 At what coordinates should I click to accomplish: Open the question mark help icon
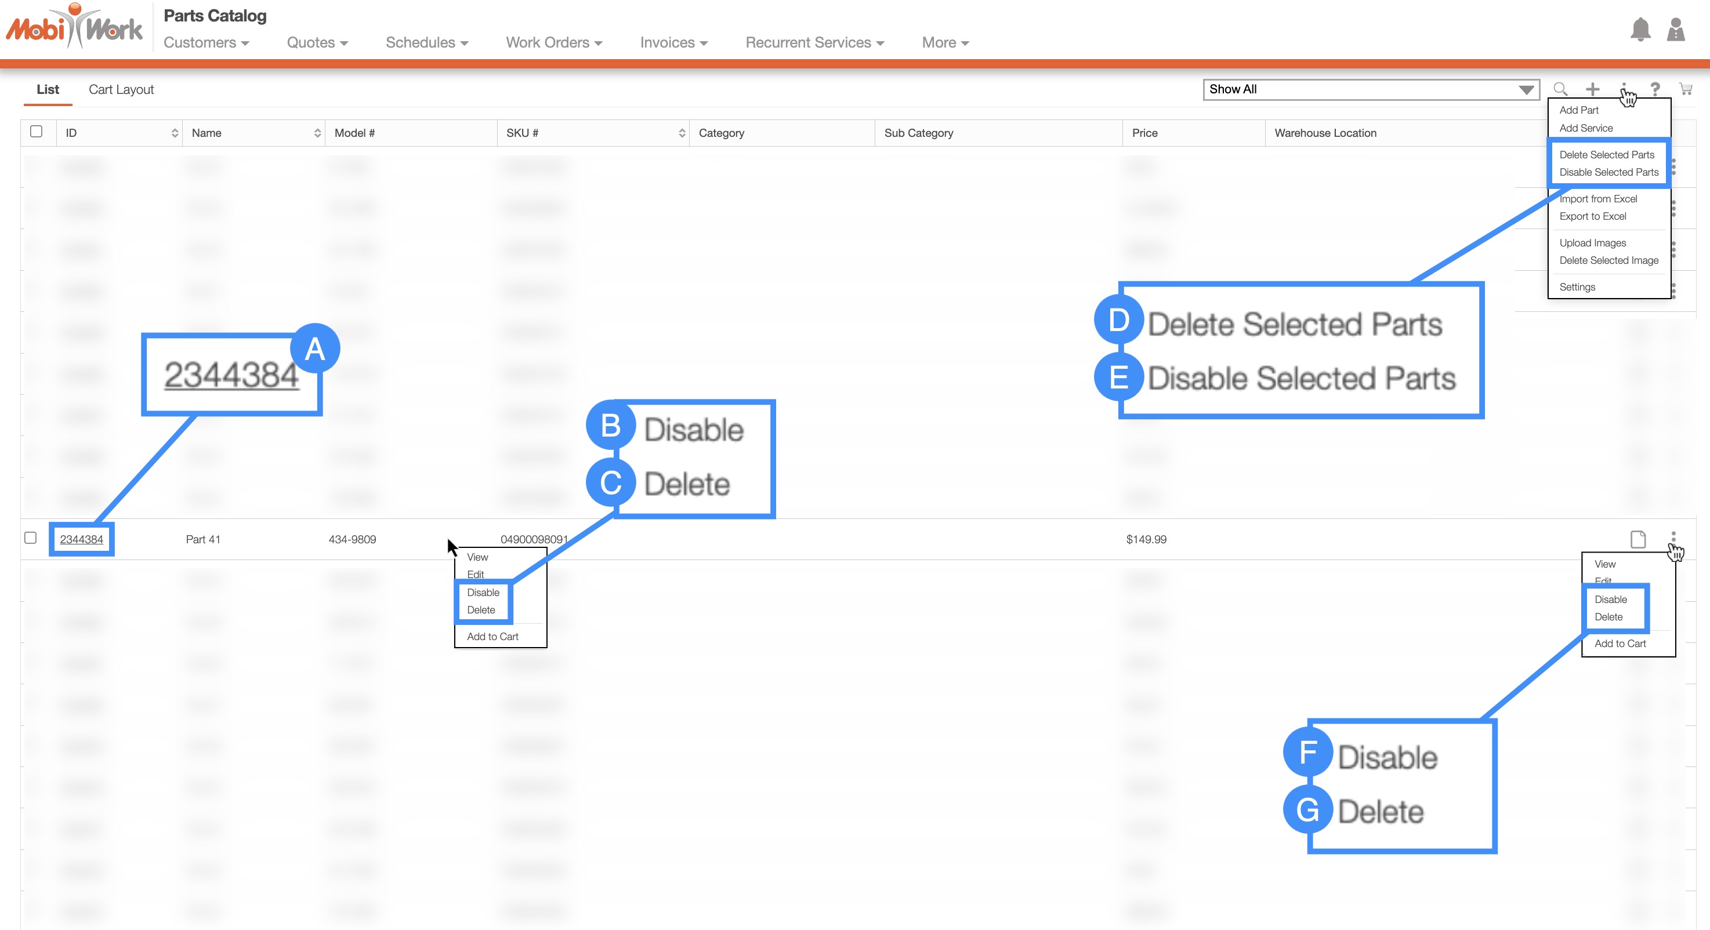1655,89
